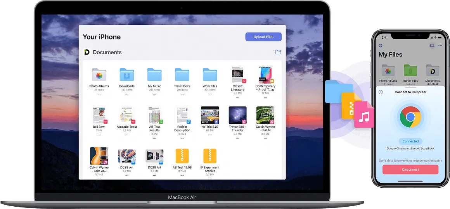The height and width of the screenshot is (209, 450).
Task: Open the AB Test 12.08 zip archive
Action: point(182,156)
